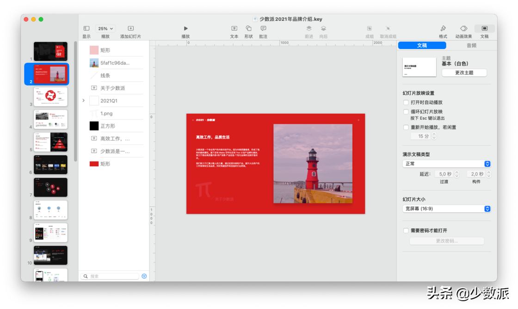Select slide 8 thumbnail
Image resolution: width=518 pixels, height=309 pixels.
click(50, 210)
